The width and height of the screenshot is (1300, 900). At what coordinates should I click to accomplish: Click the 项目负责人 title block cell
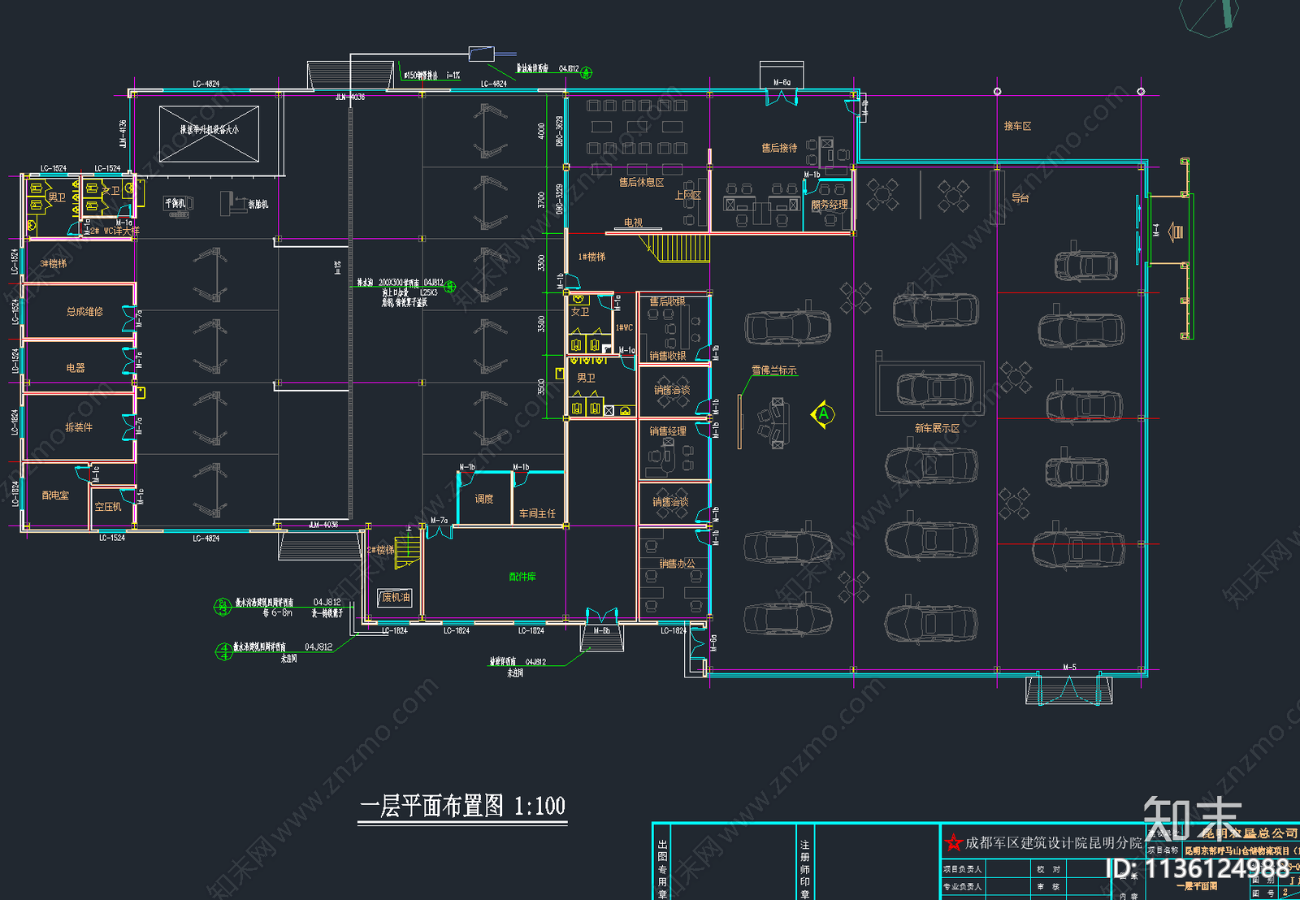(x=962, y=869)
